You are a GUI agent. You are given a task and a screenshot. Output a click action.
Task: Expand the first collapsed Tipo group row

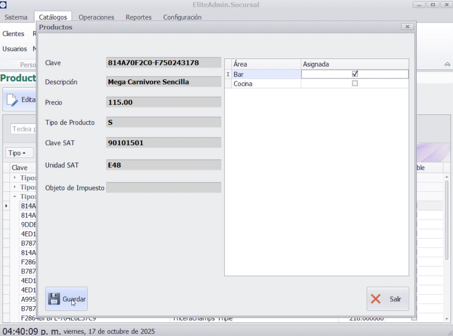click(x=15, y=178)
